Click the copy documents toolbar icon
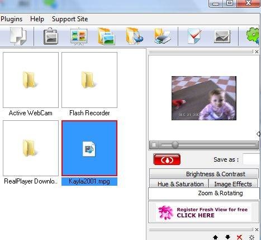Viewport: 261px width, 240px height. (18, 36)
